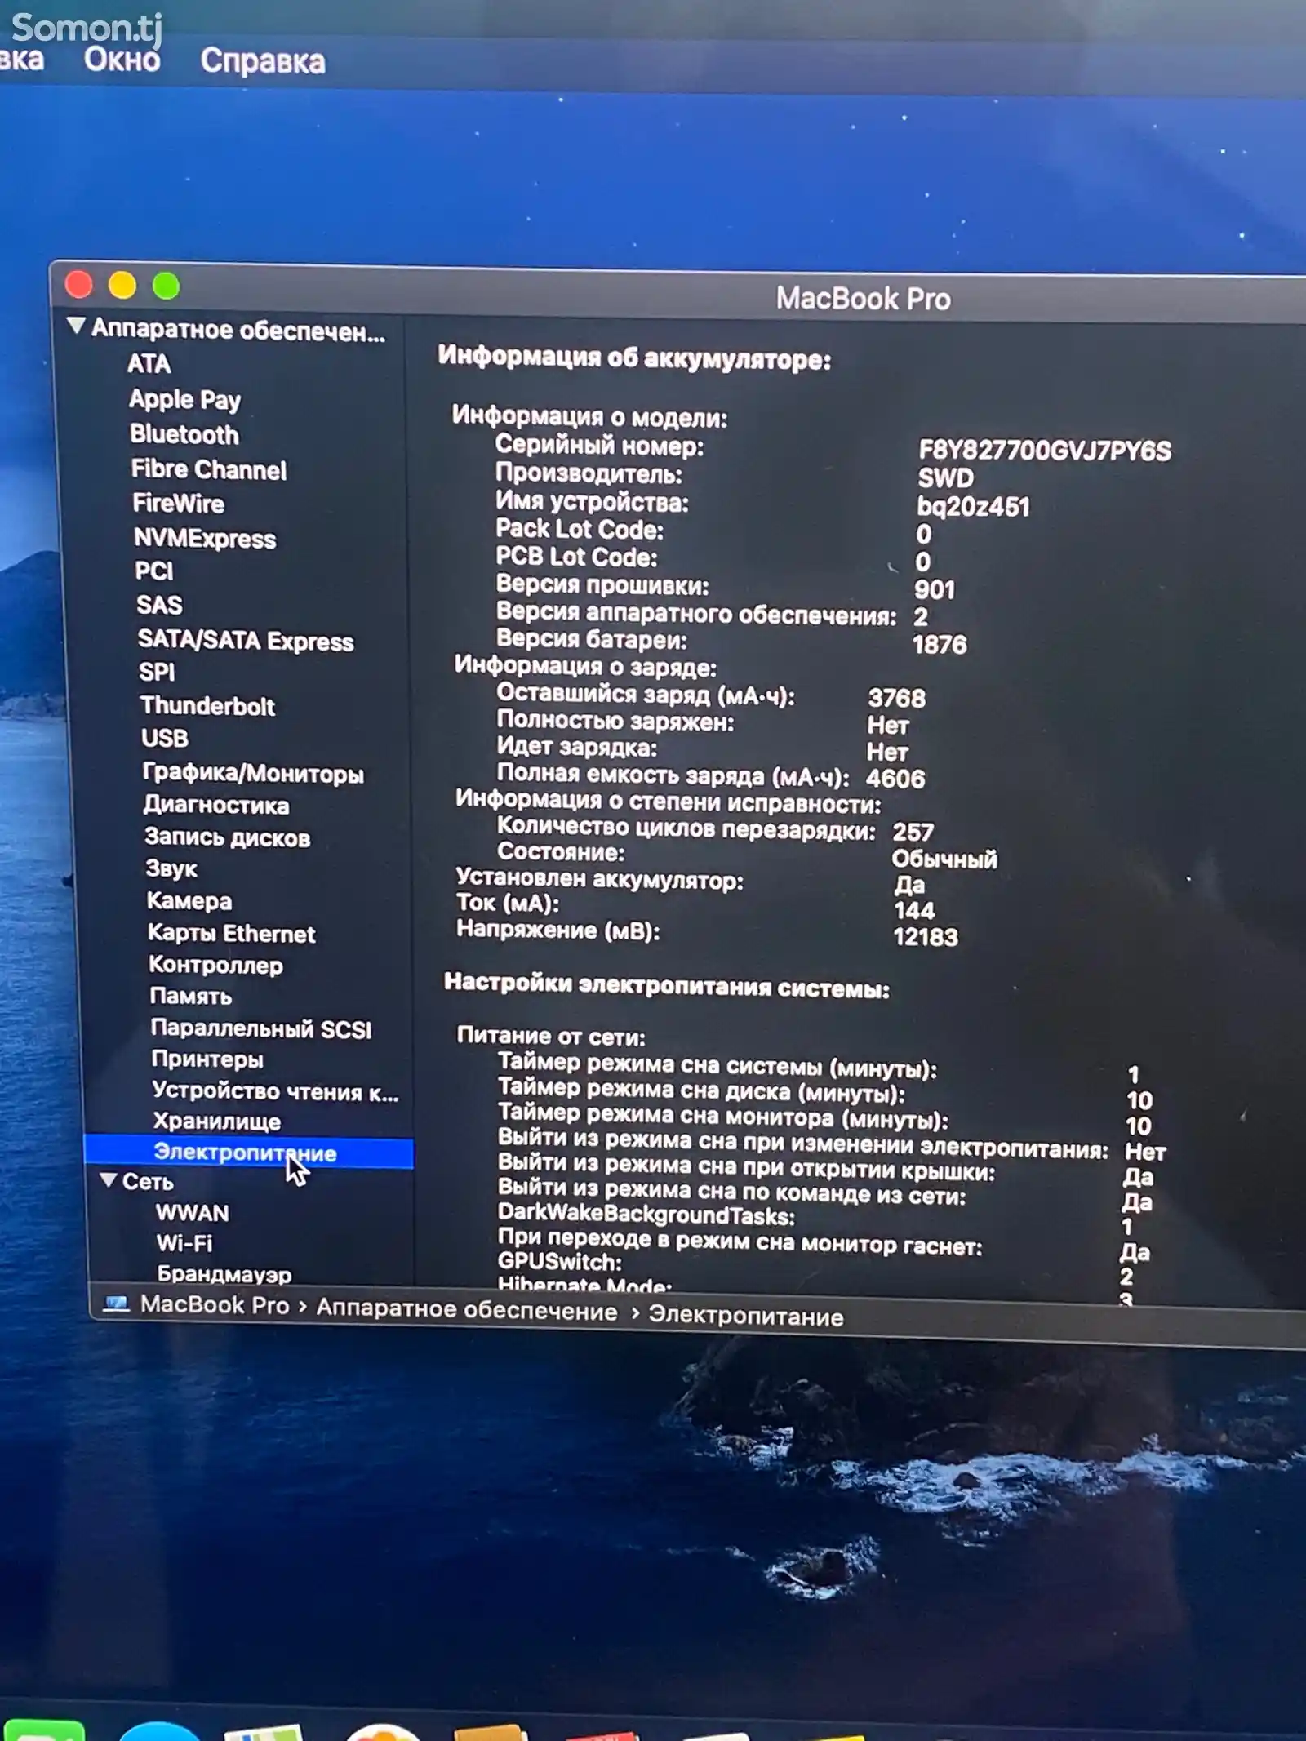Click the full charge capacity value 4606
Image resolution: width=1306 pixels, height=1741 pixels.
(895, 778)
